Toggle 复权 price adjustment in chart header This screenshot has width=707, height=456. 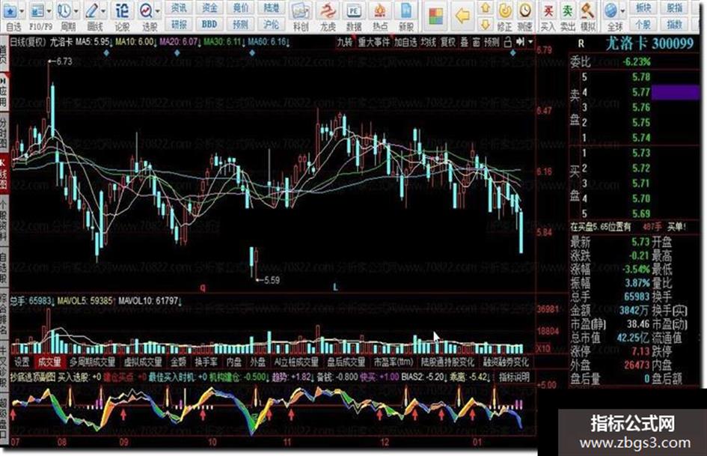pos(448,43)
